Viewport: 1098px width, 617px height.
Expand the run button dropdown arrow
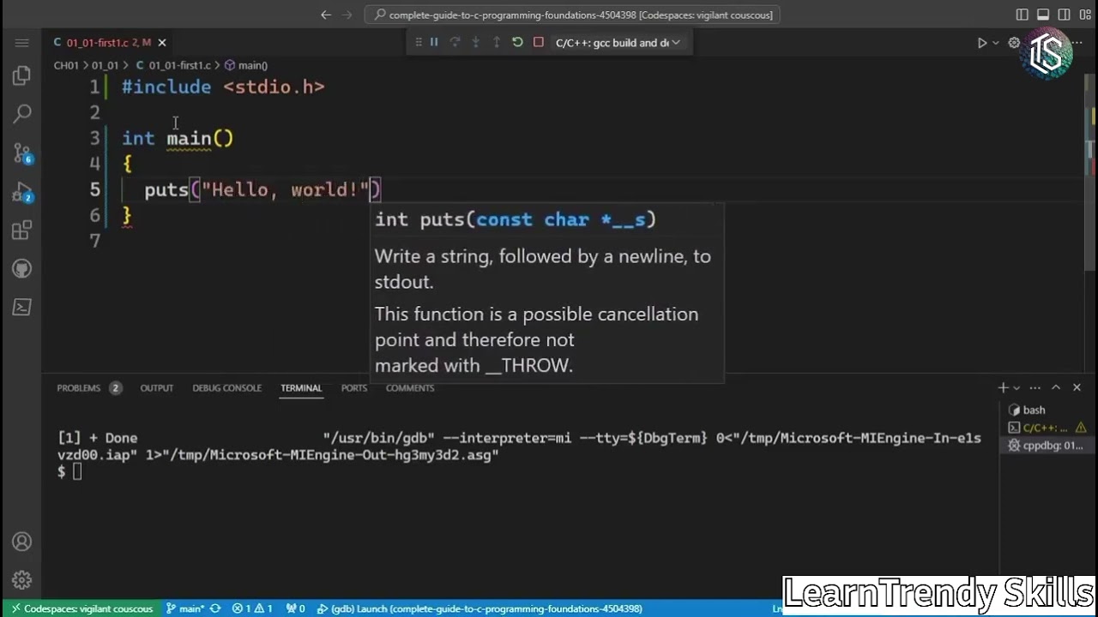[996, 43]
